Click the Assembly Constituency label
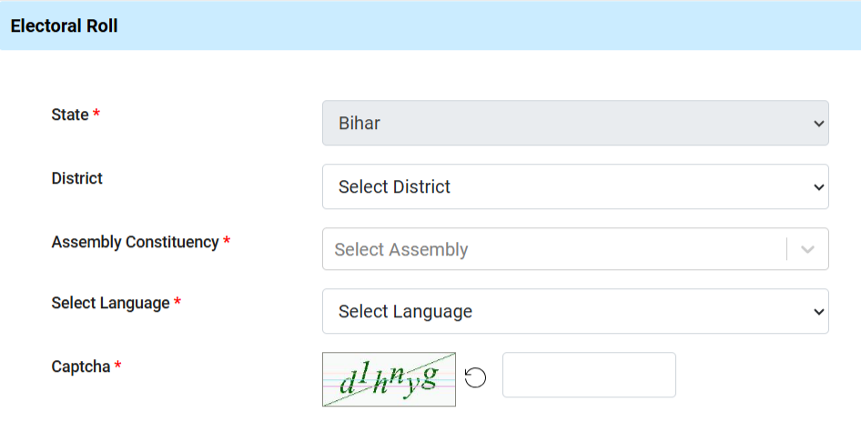The width and height of the screenshot is (861, 442). click(x=135, y=242)
